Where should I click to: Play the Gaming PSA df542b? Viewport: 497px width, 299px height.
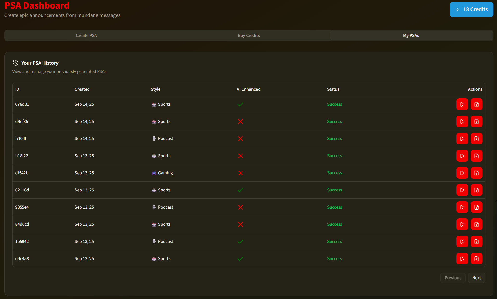coord(462,173)
